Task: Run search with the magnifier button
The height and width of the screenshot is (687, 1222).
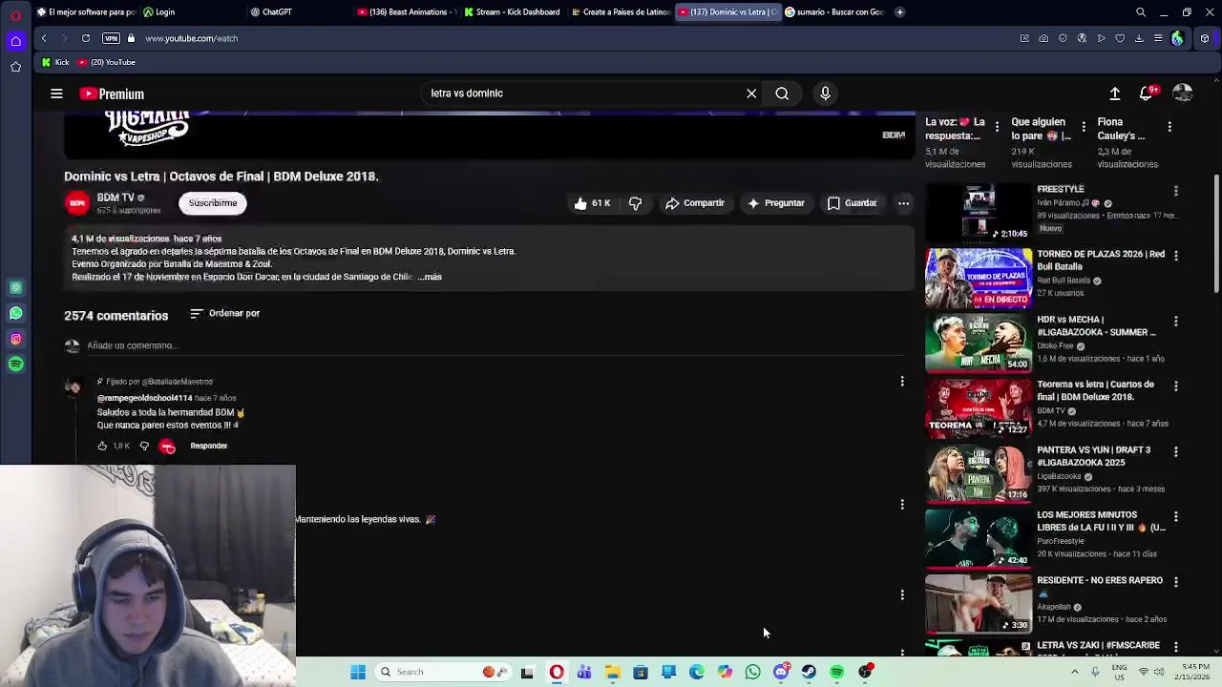Action: tap(782, 94)
